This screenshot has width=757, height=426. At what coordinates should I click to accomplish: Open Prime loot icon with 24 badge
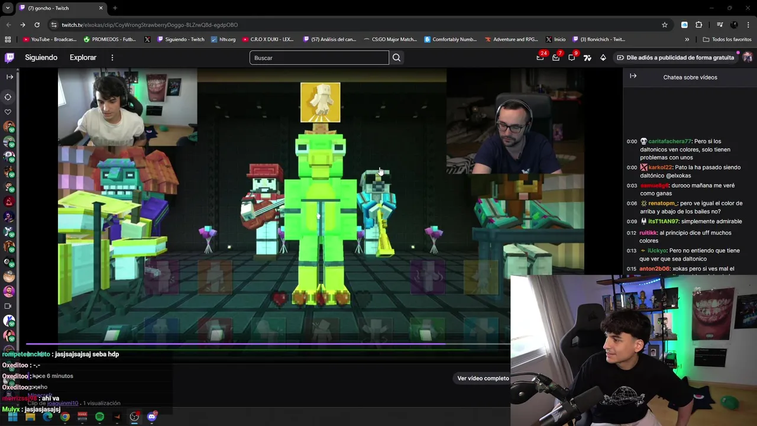540,57
